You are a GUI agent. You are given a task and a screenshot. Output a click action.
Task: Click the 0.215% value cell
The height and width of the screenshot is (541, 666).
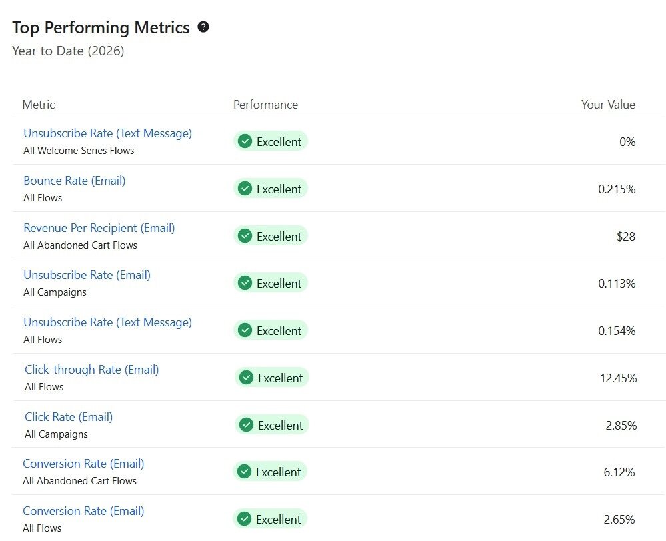click(x=617, y=189)
